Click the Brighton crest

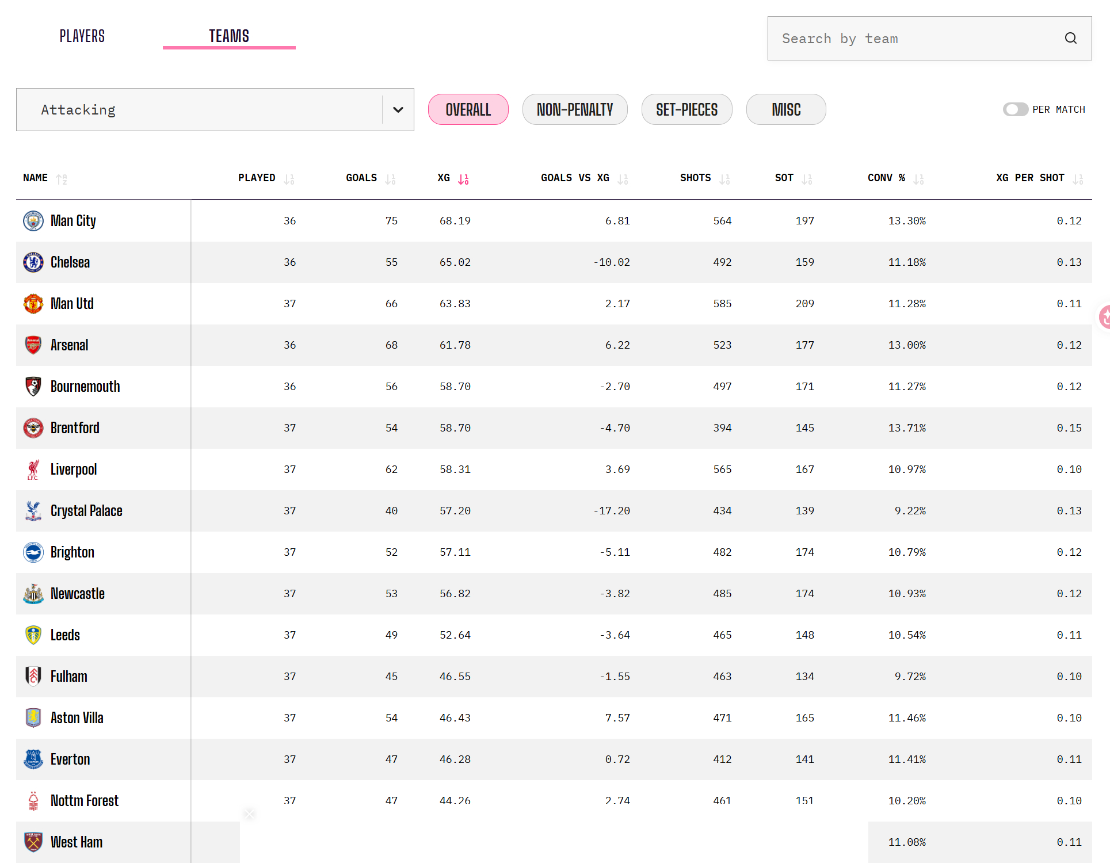pos(33,552)
